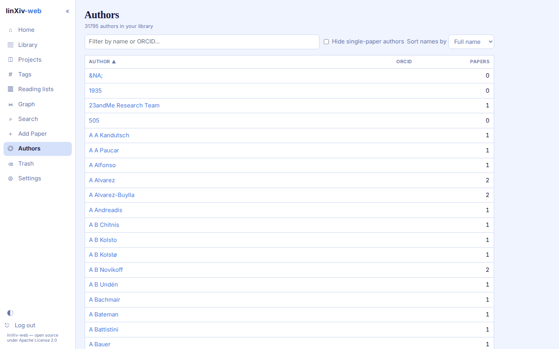Open author A A Kandutsch
Image resolution: width=559 pixels, height=349 pixels.
click(x=109, y=135)
